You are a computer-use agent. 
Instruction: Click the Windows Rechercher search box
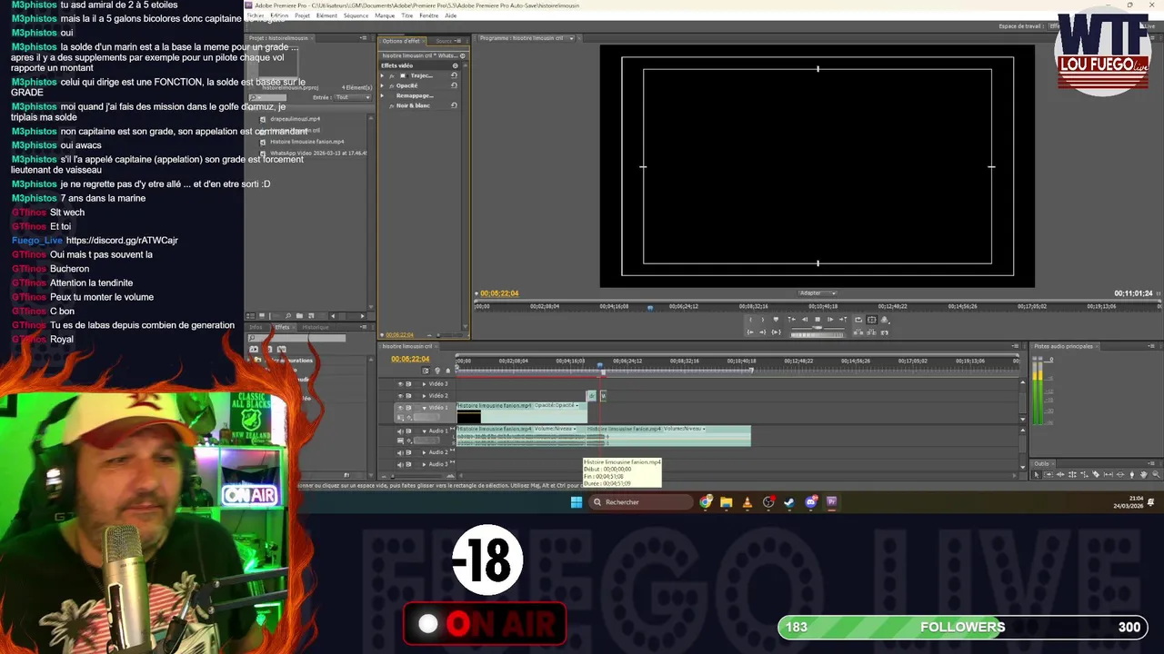click(639, 502)
